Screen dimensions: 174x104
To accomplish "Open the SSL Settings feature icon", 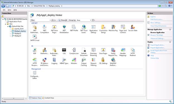I will pos(103,61).
